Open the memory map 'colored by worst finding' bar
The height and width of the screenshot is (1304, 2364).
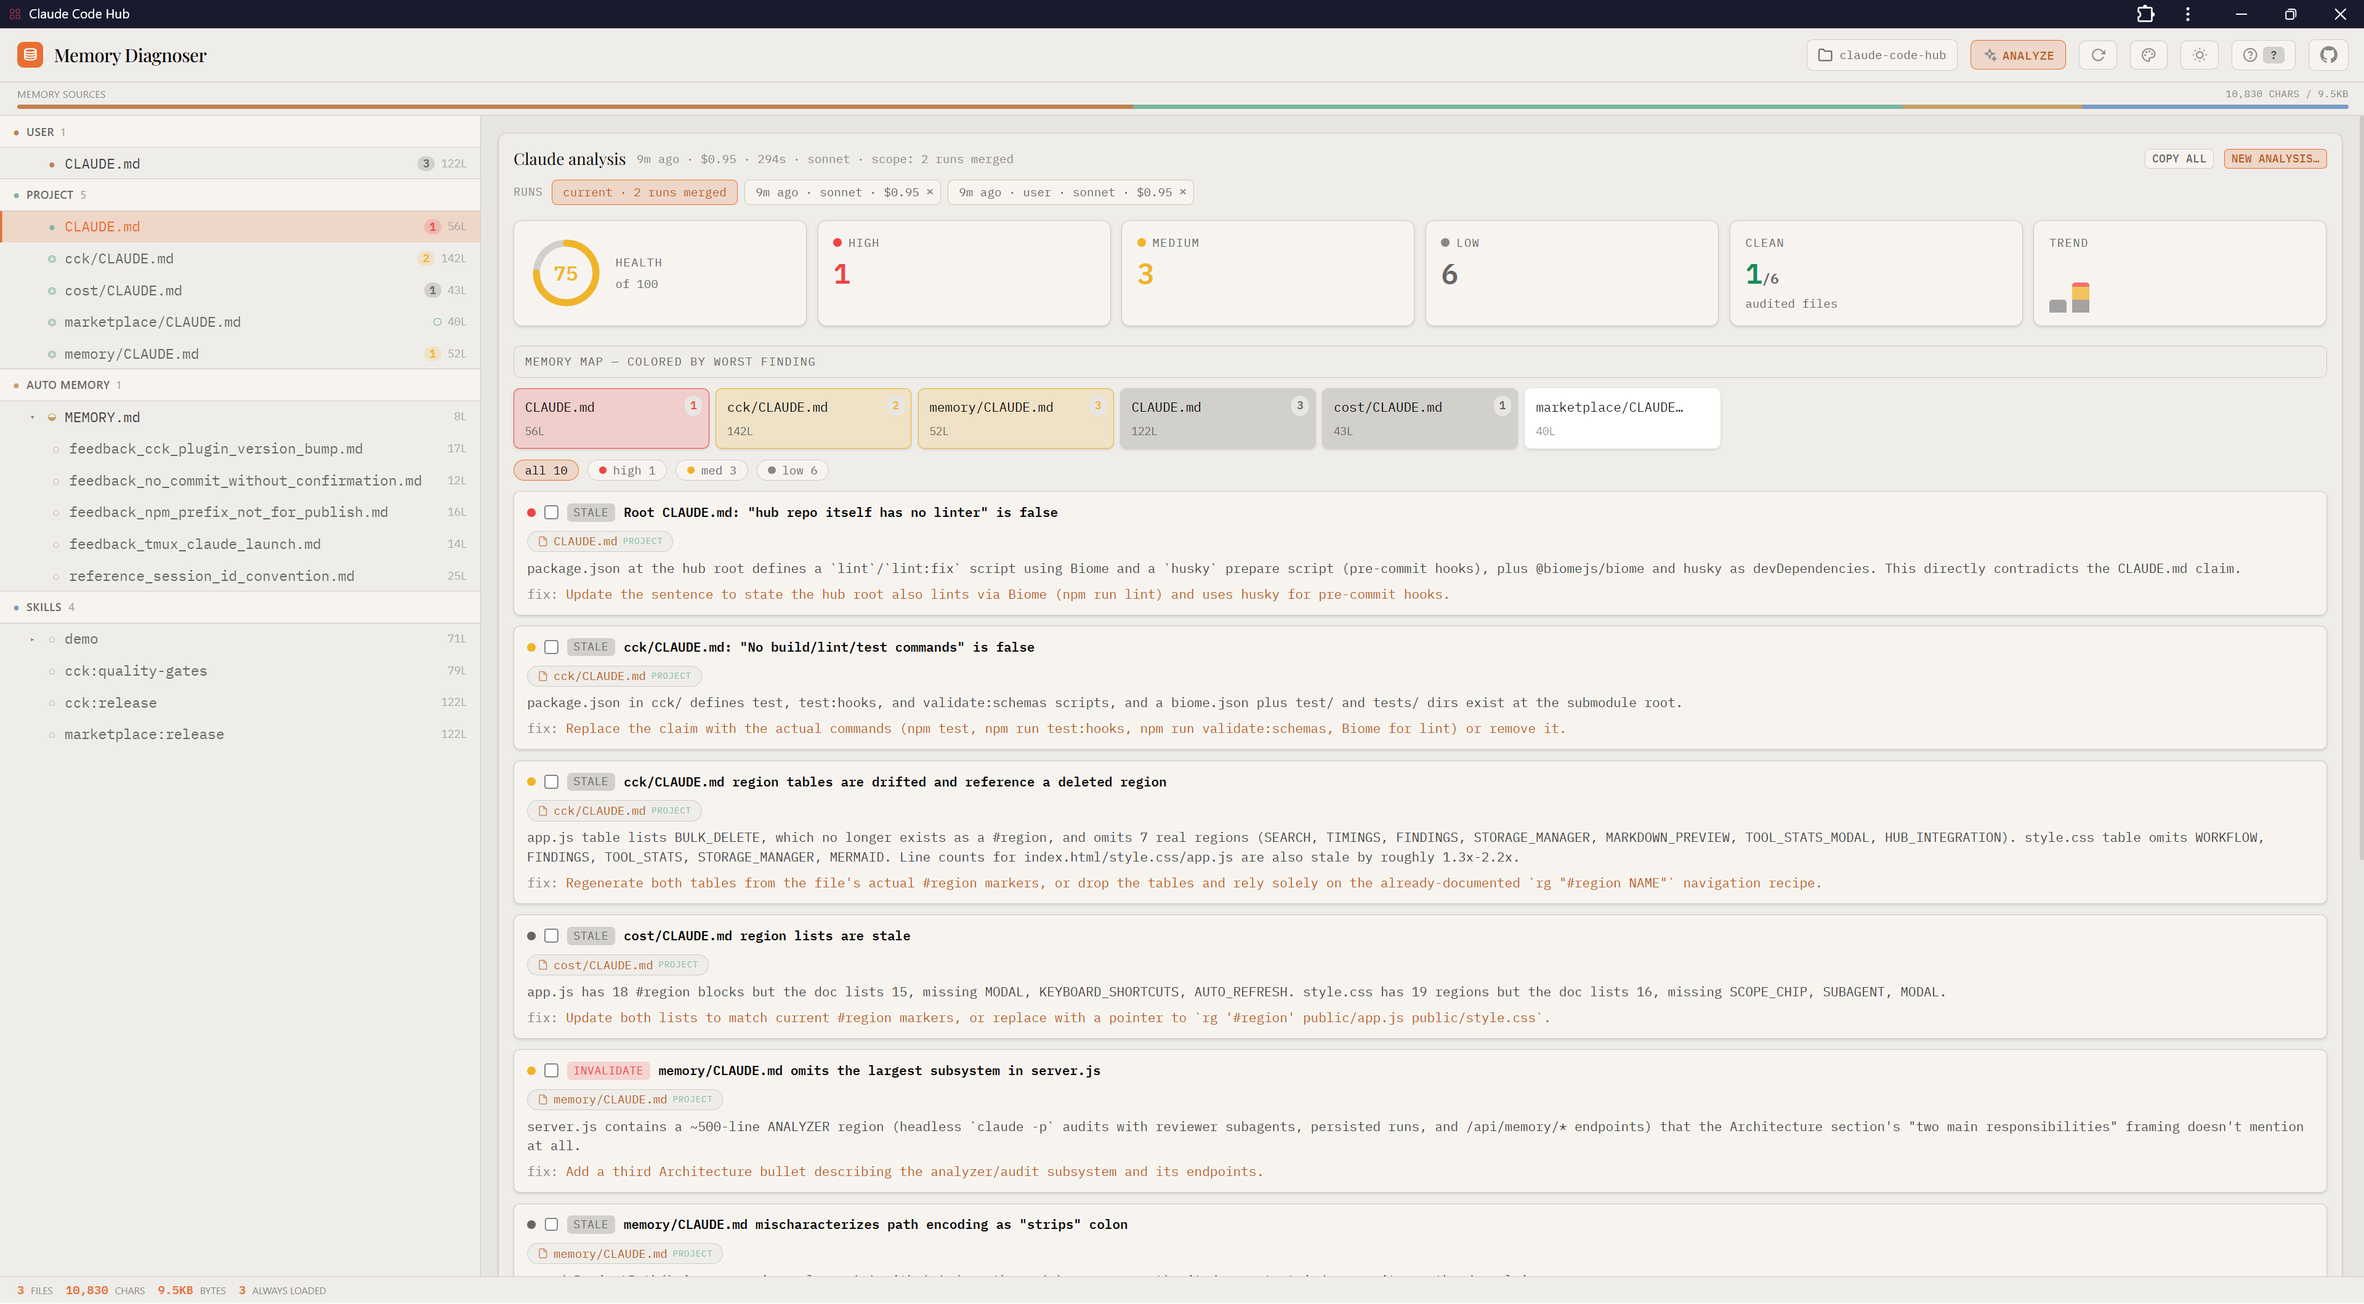pos(1419,361)
